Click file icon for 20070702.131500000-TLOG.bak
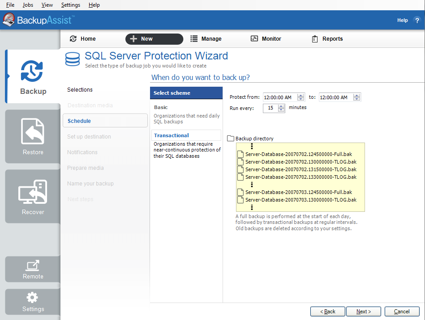The width and height of the screenshot is (425, 320). (x=240, y=169)
